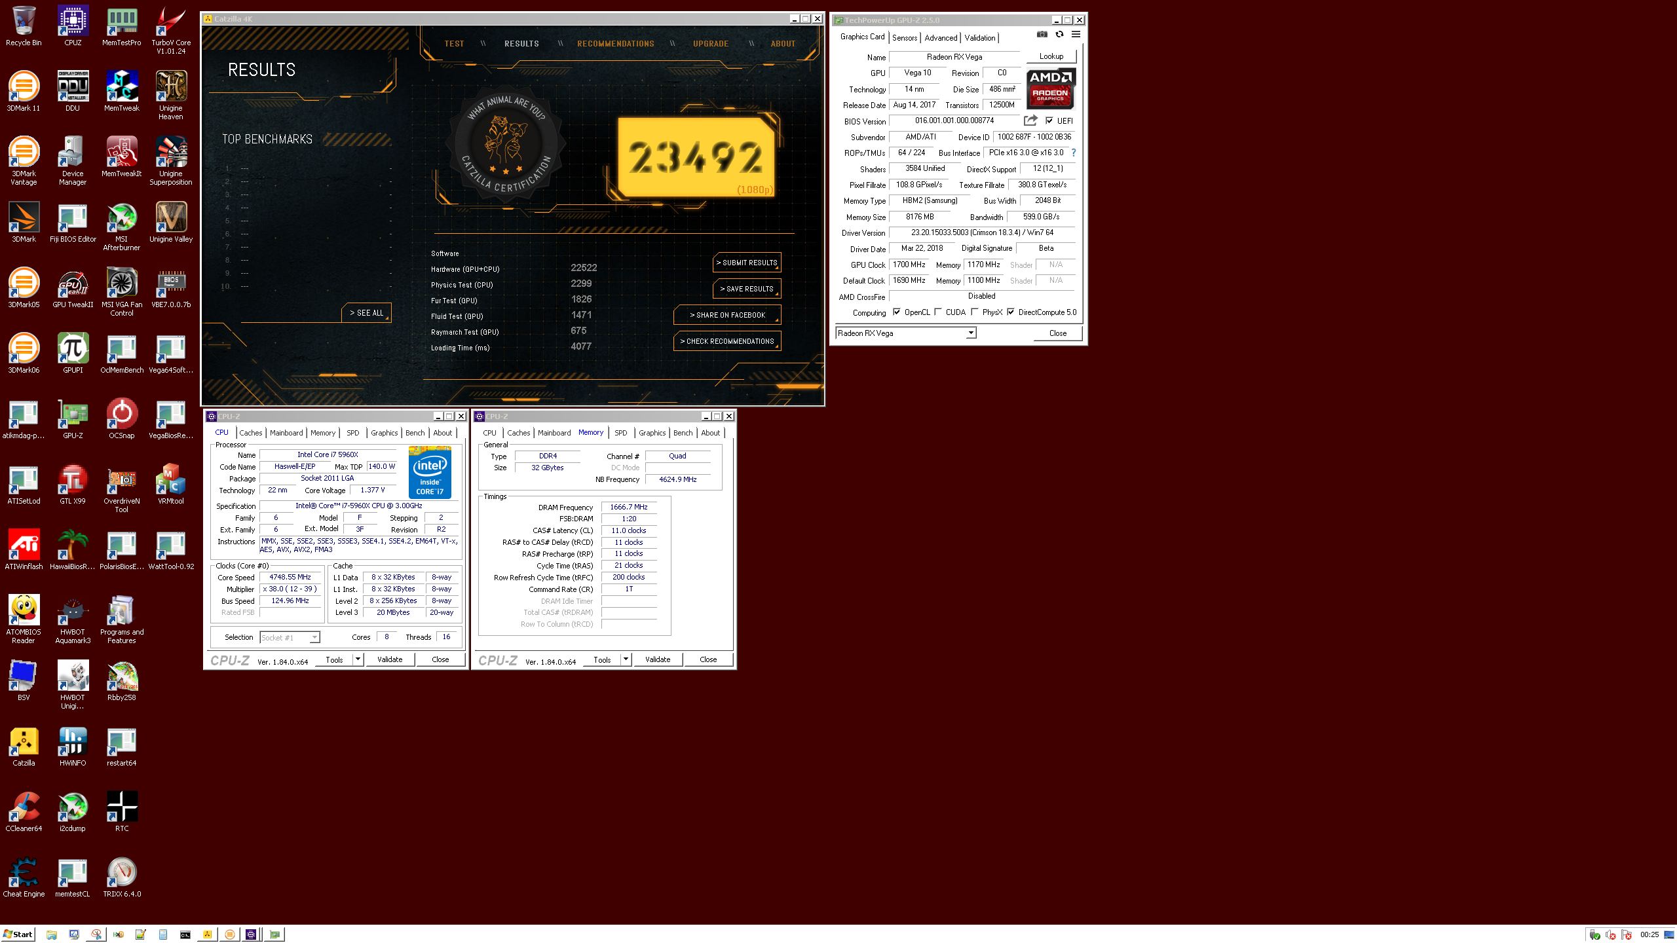Viewport: 1677px width, 943px height.
Task: Switch to the Validation tab in GPU-Z
Action: (x=980, y=38)
